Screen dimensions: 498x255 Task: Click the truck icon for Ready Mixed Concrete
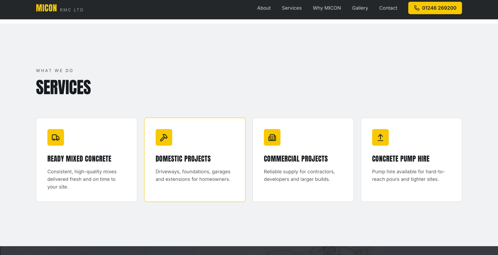(x=56, y=137)
